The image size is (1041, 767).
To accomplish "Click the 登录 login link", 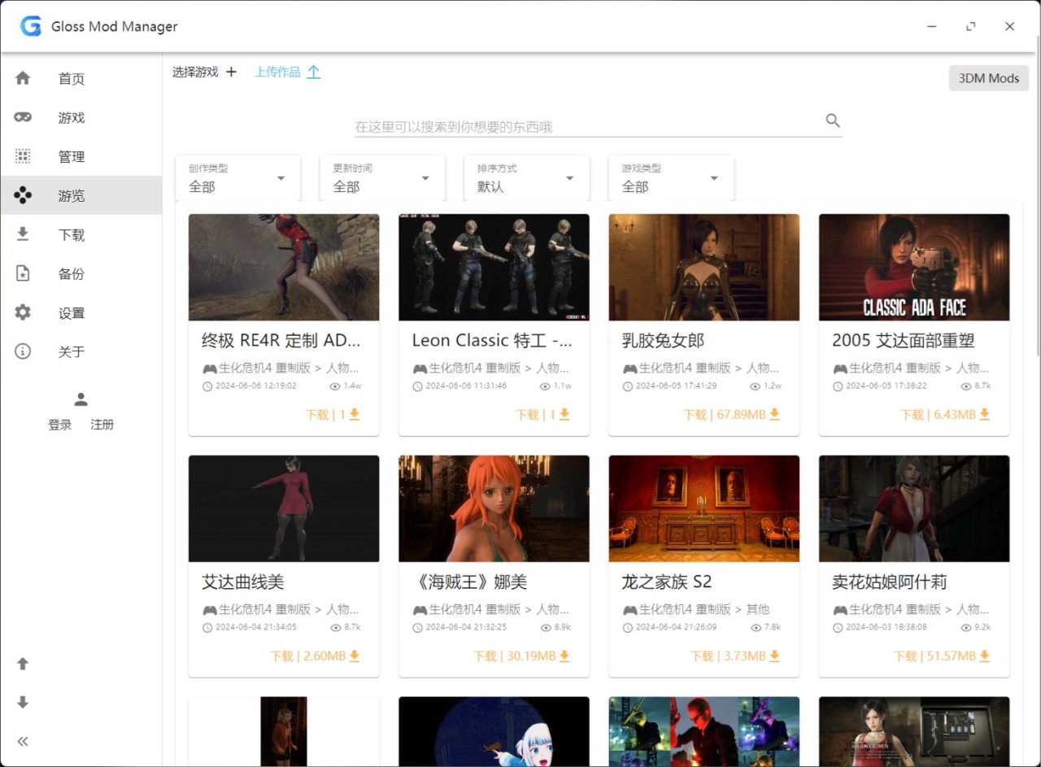I will 60,425.
